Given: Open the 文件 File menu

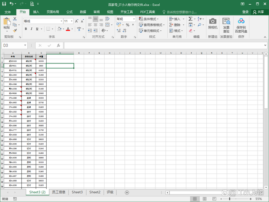Looking at the screenshot, I should tap(8, 12).
